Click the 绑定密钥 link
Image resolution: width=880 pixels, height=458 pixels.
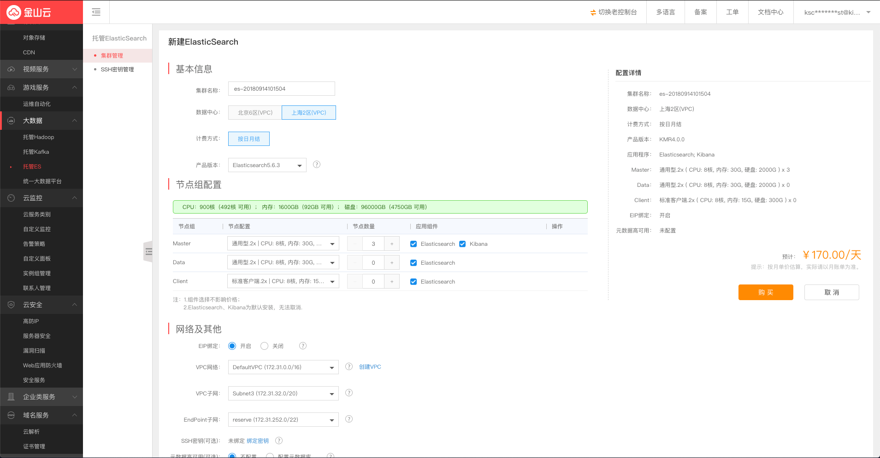point(258,441)
